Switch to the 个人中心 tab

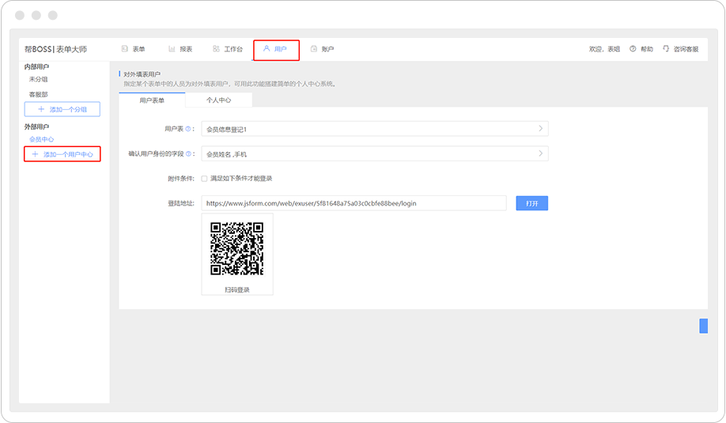218,100
